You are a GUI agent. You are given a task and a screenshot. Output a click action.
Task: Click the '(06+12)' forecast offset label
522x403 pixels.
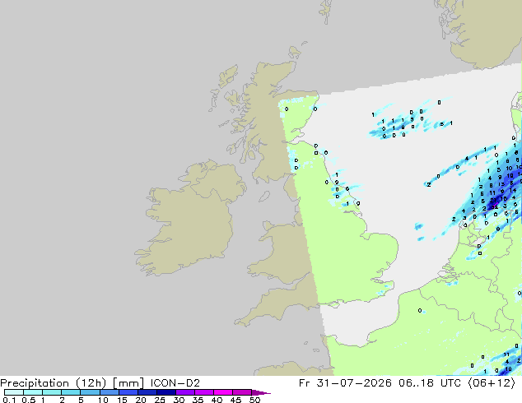492,383
